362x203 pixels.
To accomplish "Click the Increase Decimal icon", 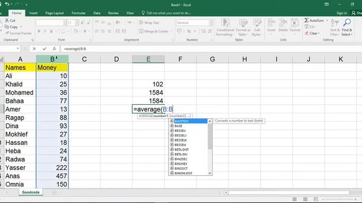I will point(204,31).
